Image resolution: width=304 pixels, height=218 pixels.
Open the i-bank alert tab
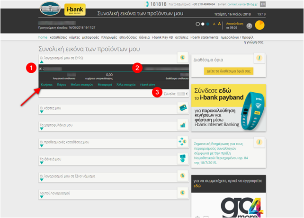[148, 85]
